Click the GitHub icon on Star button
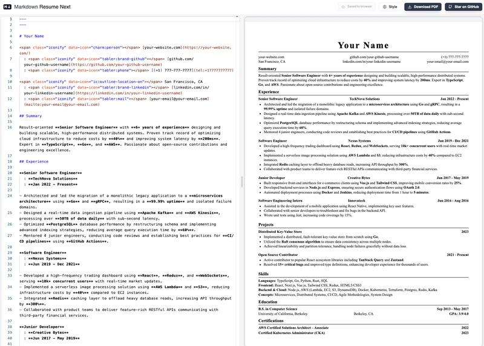 tap(451, 7)
